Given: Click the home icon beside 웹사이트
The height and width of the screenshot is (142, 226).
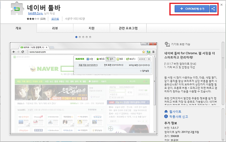Looking at the screenshot, I should (x=166, y=112).
